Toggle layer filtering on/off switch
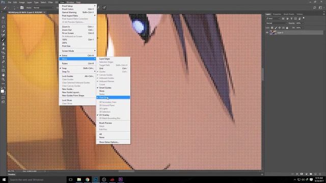 coord(304,18)
